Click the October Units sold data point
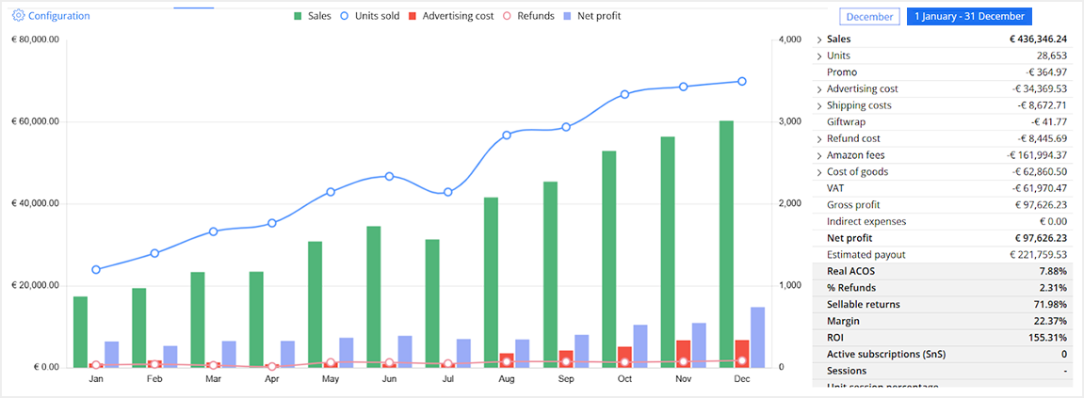The width and height of the screenshot is (1084, 398). [624, 94]
